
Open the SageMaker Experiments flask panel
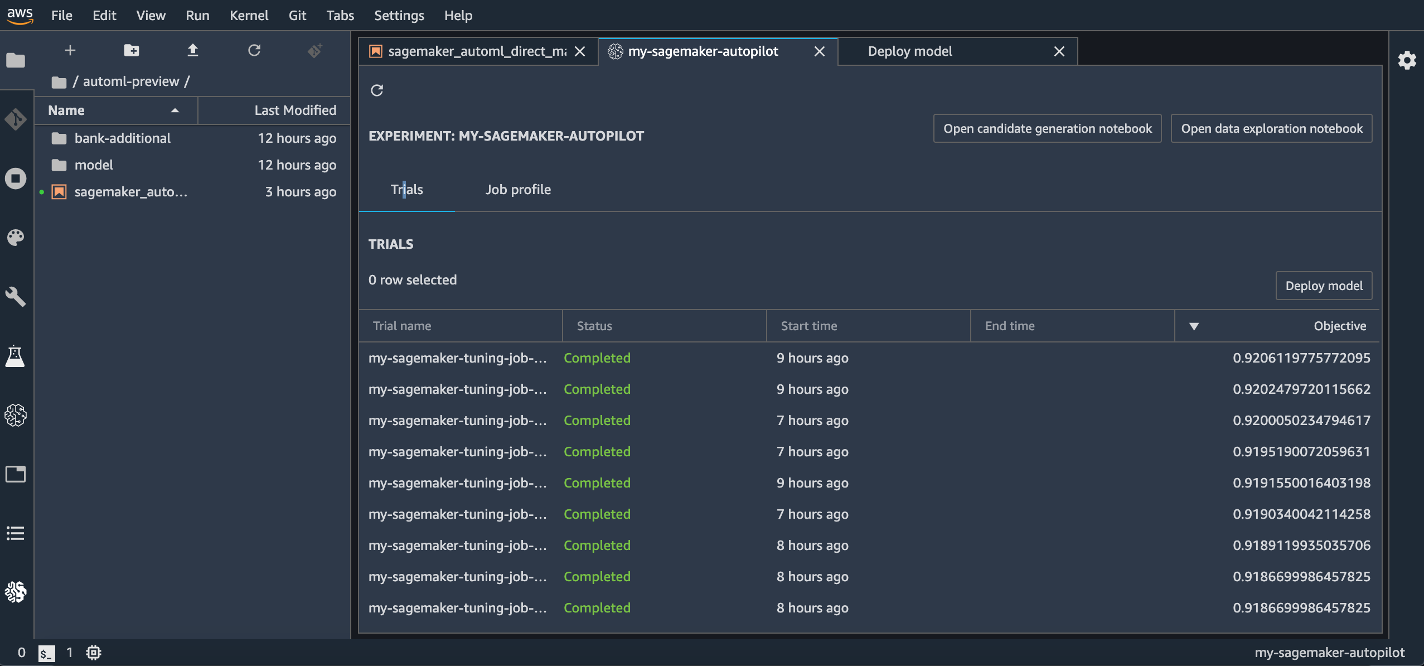(x=16, y=356)
